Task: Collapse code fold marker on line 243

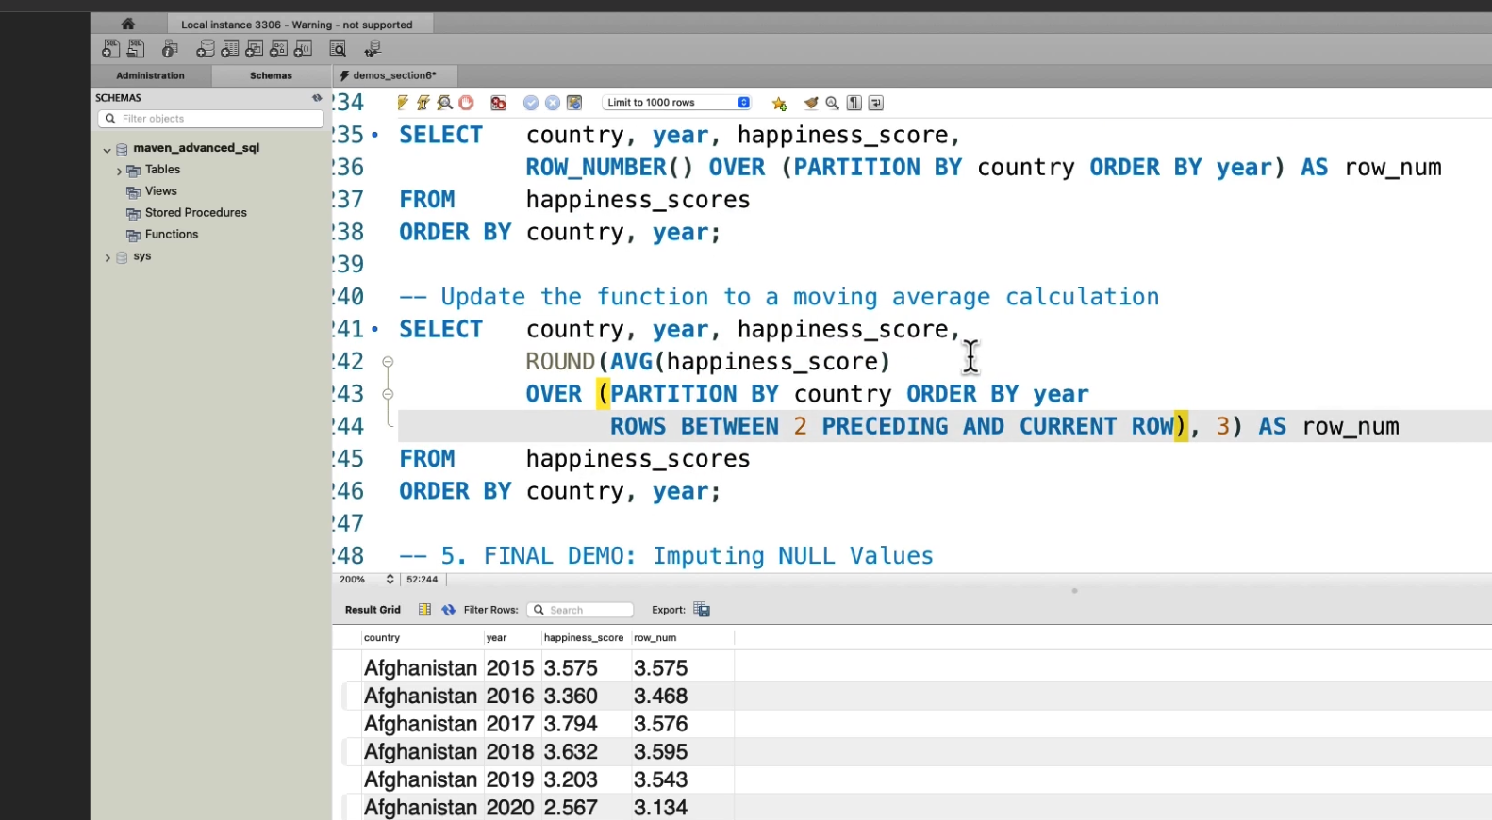Action: (x=388, y=394)
